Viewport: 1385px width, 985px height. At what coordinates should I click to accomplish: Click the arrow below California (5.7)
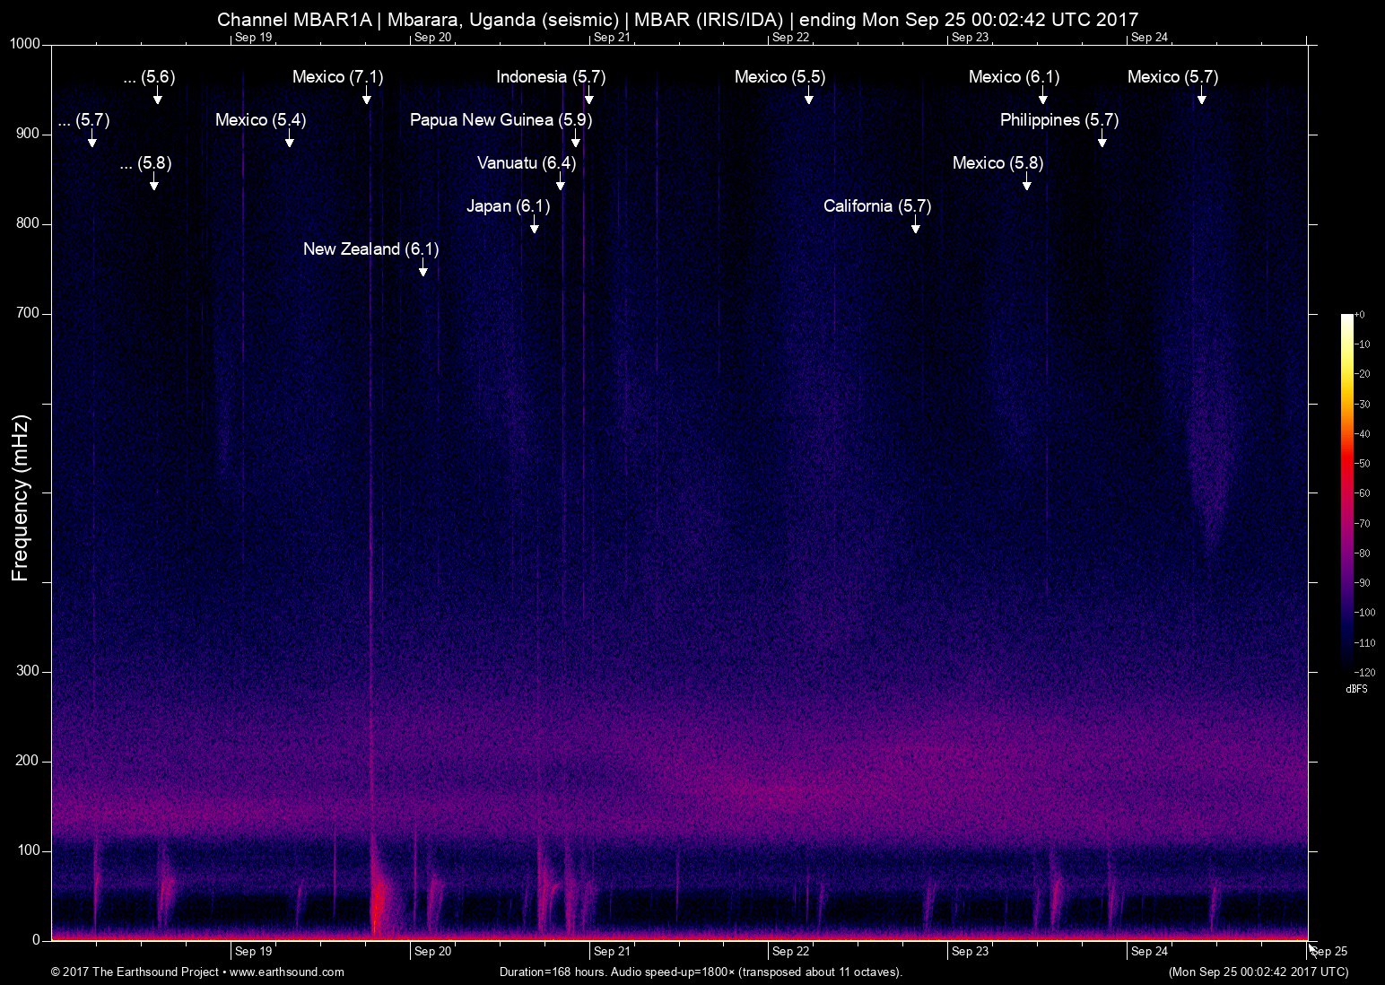tap(915, 225)
